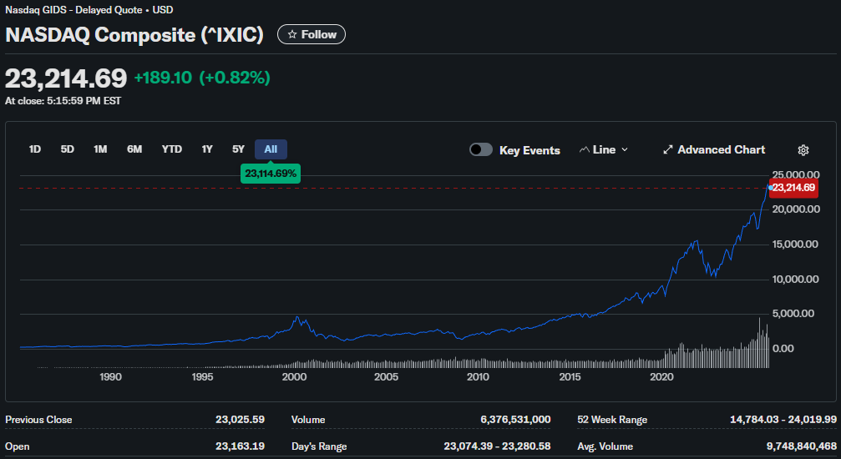Click the 6,376,531,000 volume value
Screen dimensions: 841x459
coord(515,419)
